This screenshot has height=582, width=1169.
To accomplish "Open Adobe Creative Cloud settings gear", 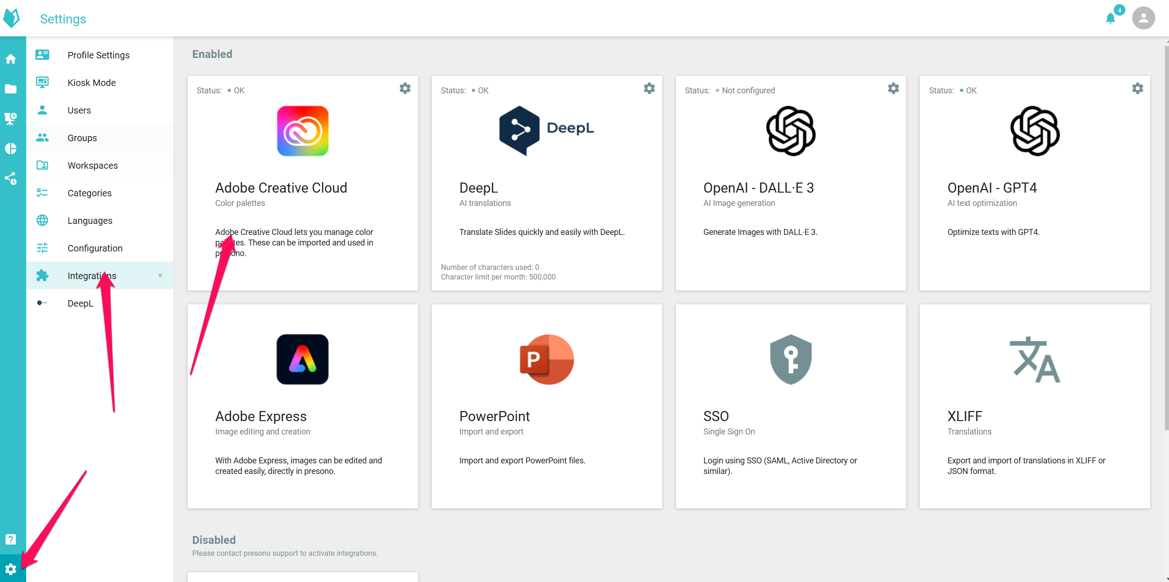I will pyautogui.click(x=405, y=88).
